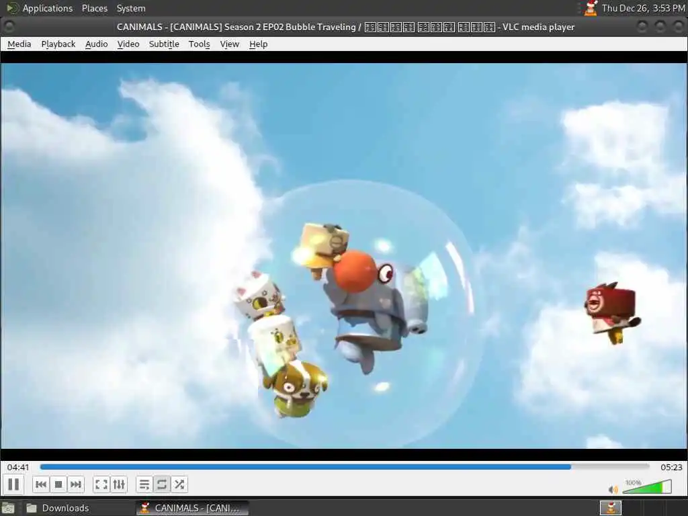Open the Help menu

click(259, 44)
